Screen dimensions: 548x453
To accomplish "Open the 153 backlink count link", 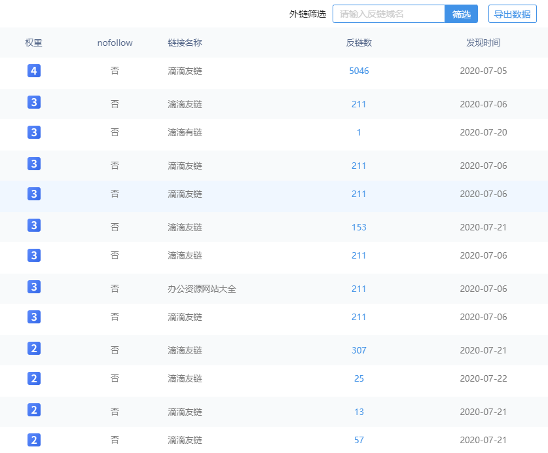I will click(x=359, y=227).
